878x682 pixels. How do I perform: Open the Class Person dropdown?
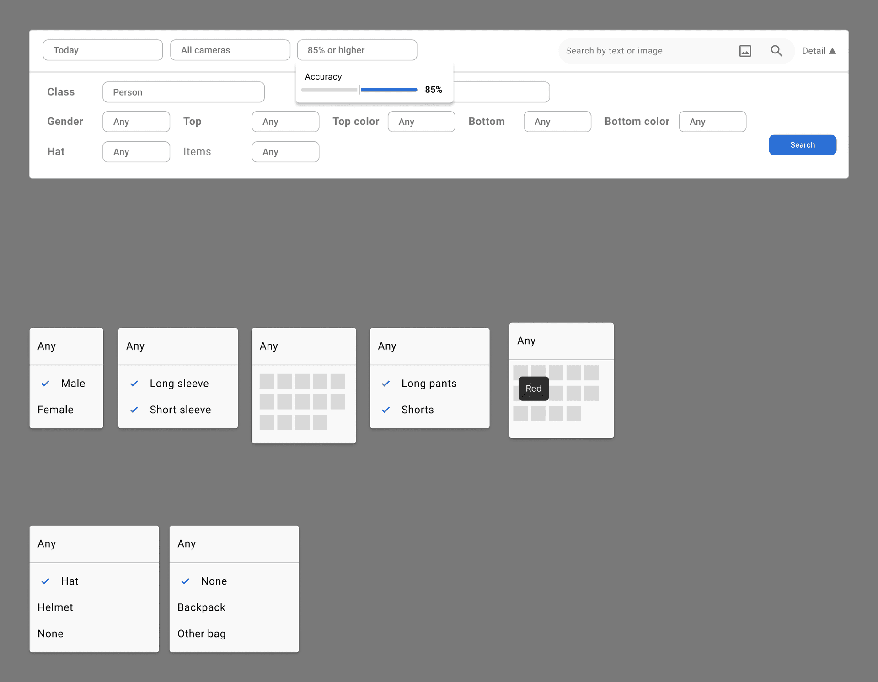tap(183, 92)
